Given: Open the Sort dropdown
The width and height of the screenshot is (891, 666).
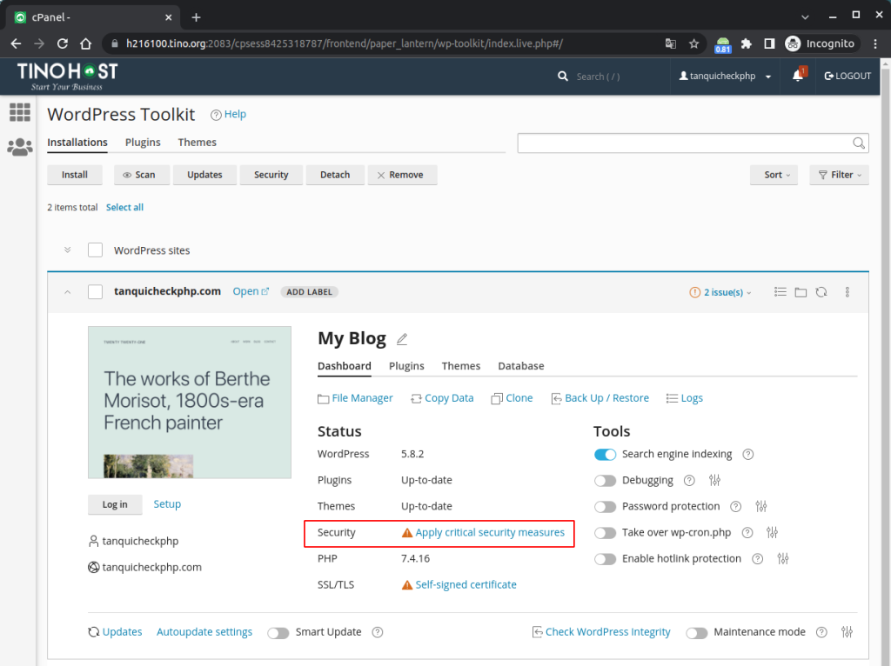Looking at the screenshot, I should tap(774, 175).
